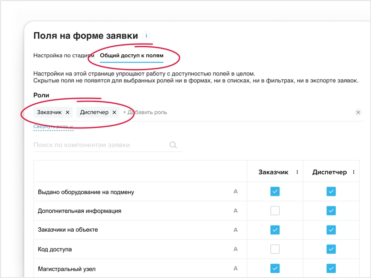This screenshot has width=371, height=278.
Task: Uncheck Диспетчер for Магистральный узел
Action: click(331, 269)
